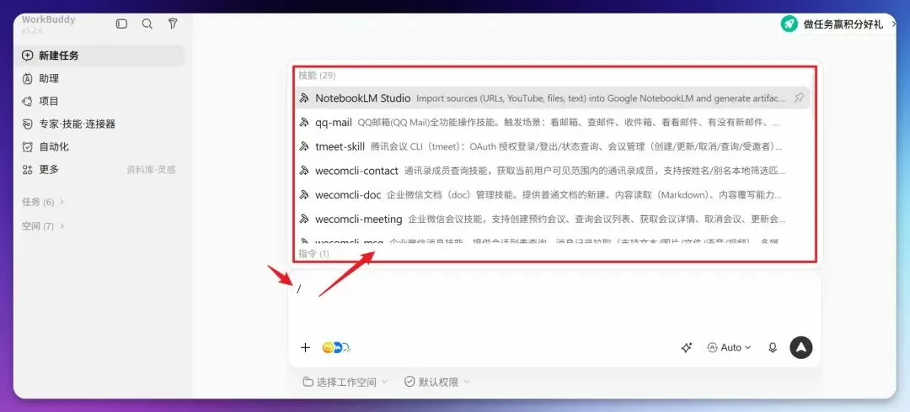The width and height of the screenshot is (910, 412).
Task: Open the 更多 menu item
Action: coord(49,169)
